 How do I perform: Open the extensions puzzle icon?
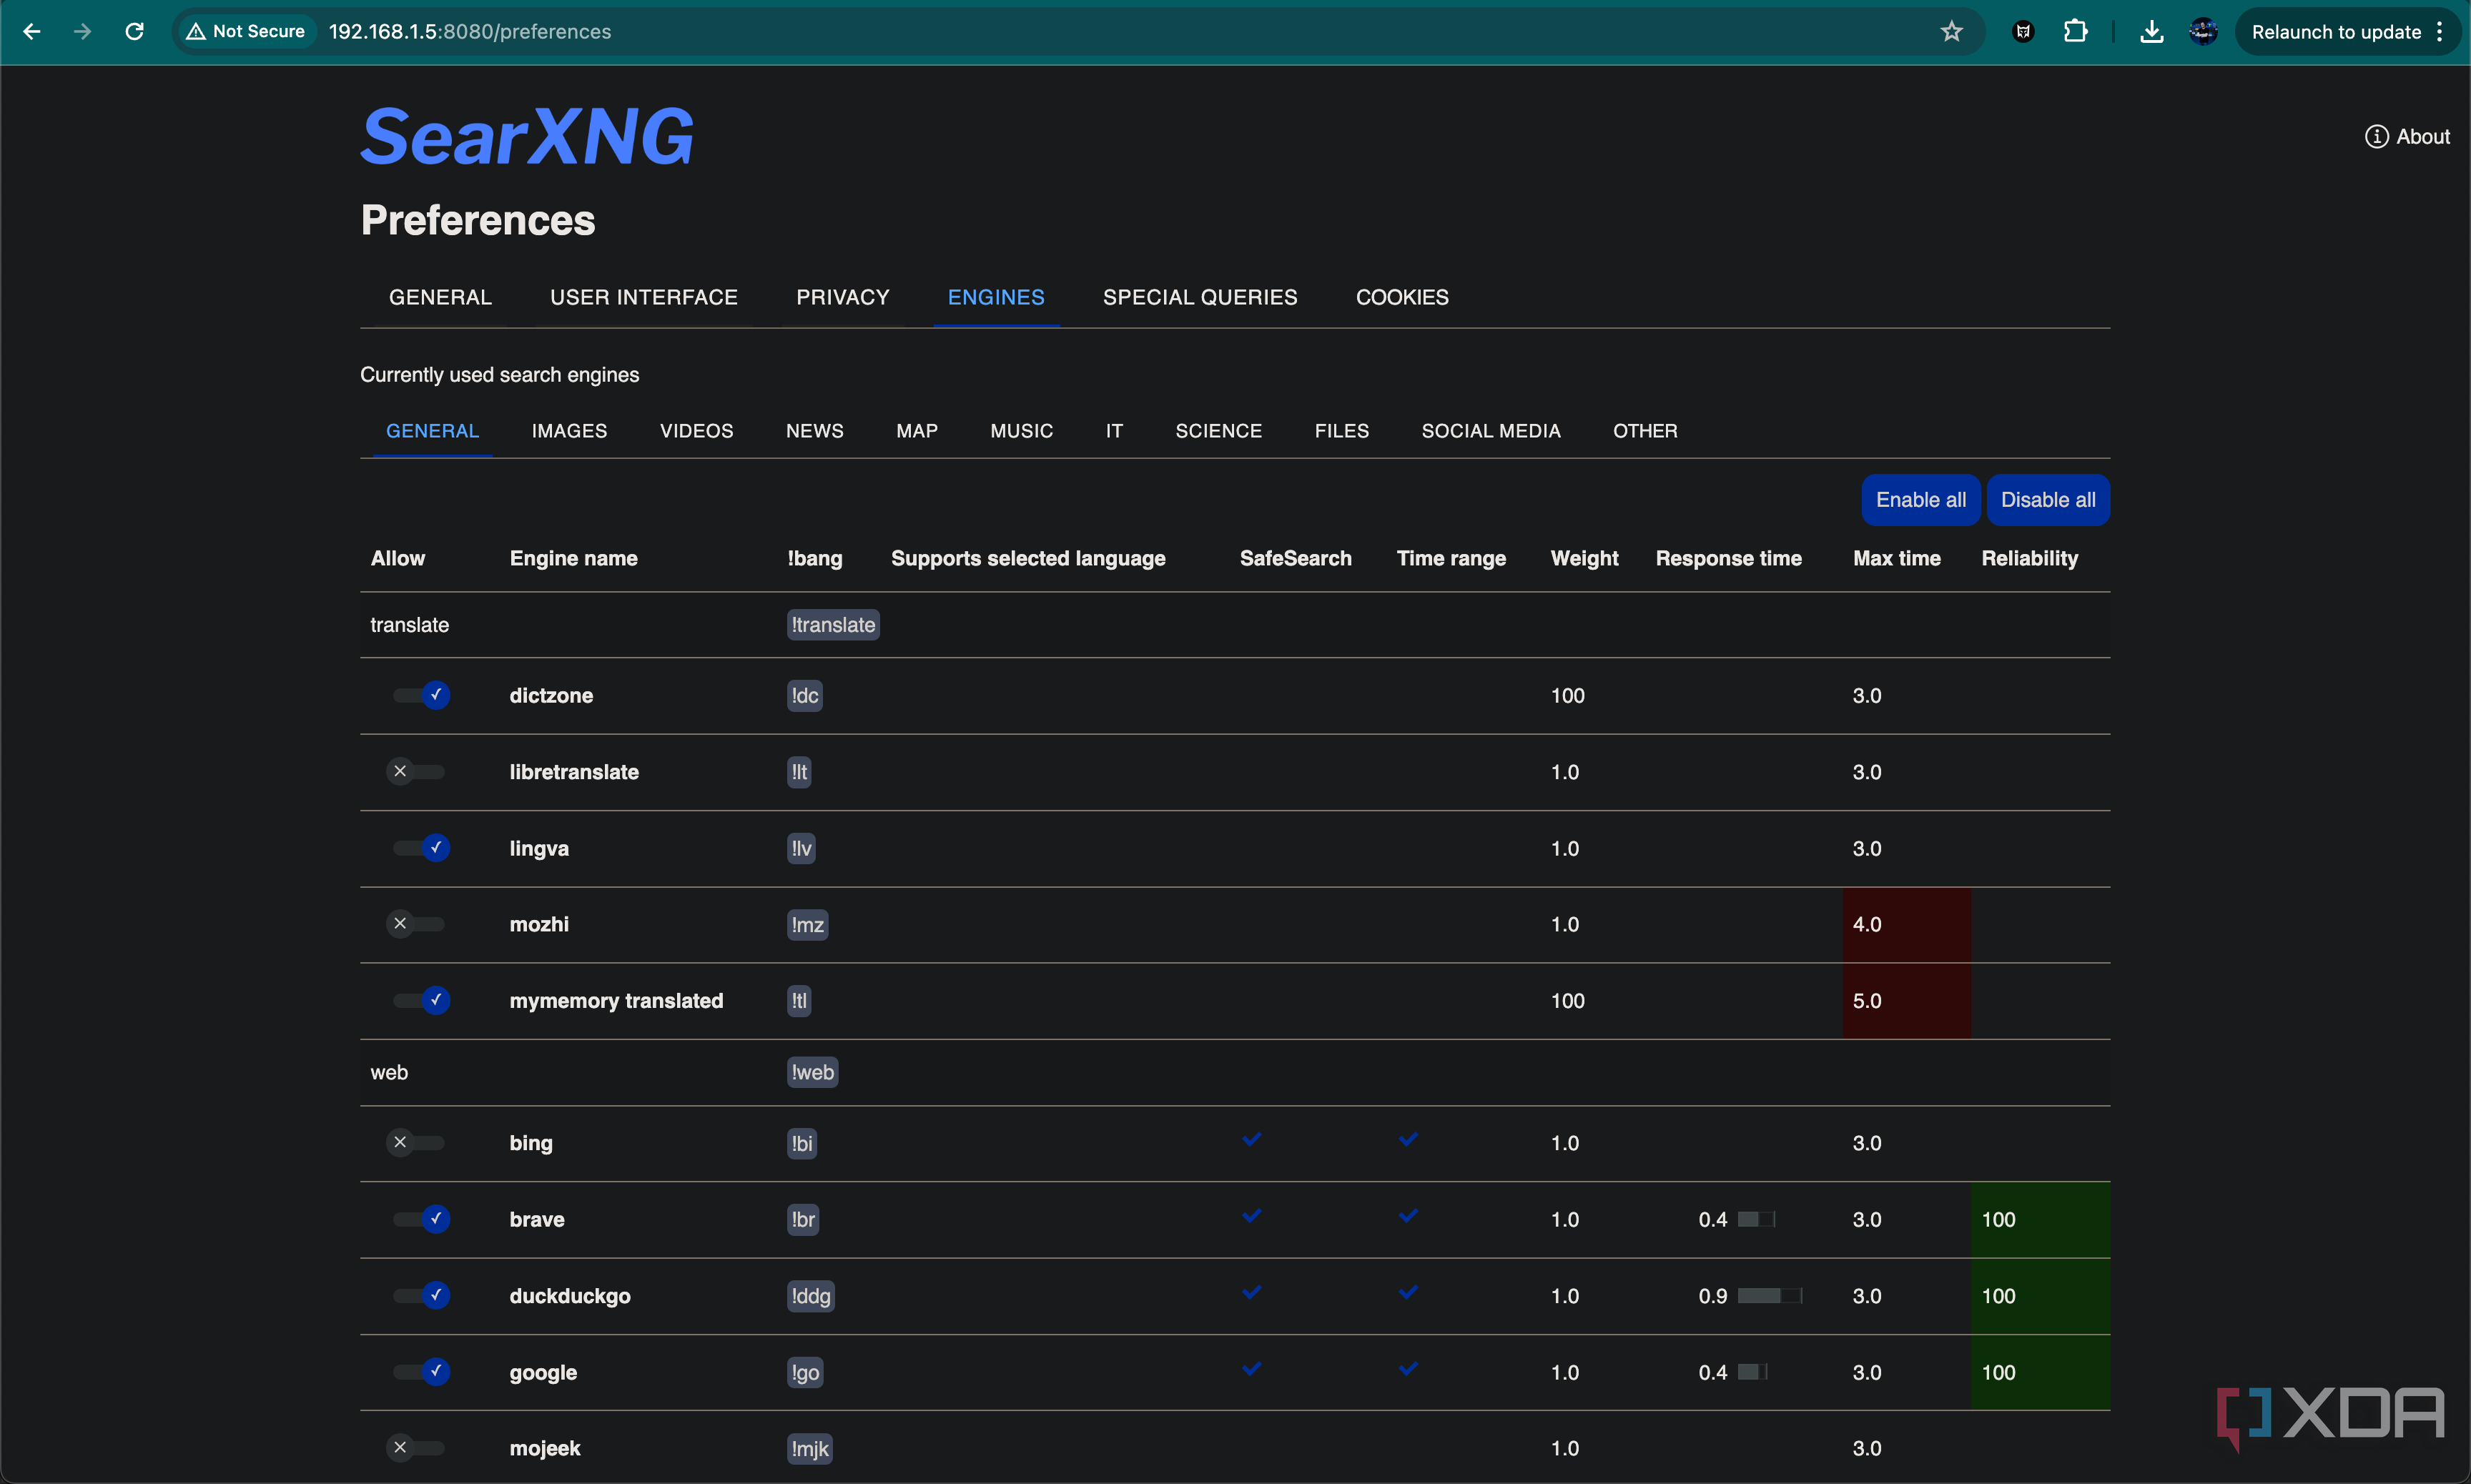(x=2076, y=32)
